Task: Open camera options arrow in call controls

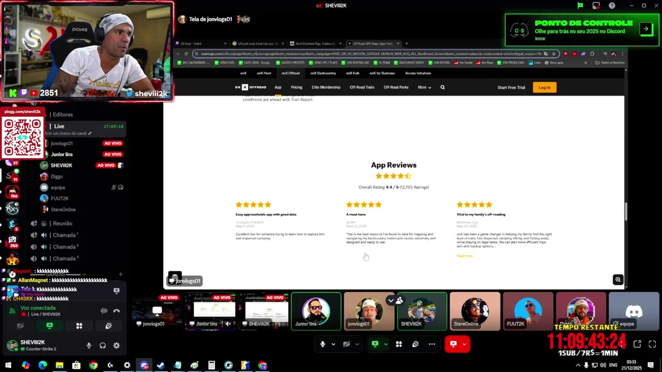Action: (357, 344)
